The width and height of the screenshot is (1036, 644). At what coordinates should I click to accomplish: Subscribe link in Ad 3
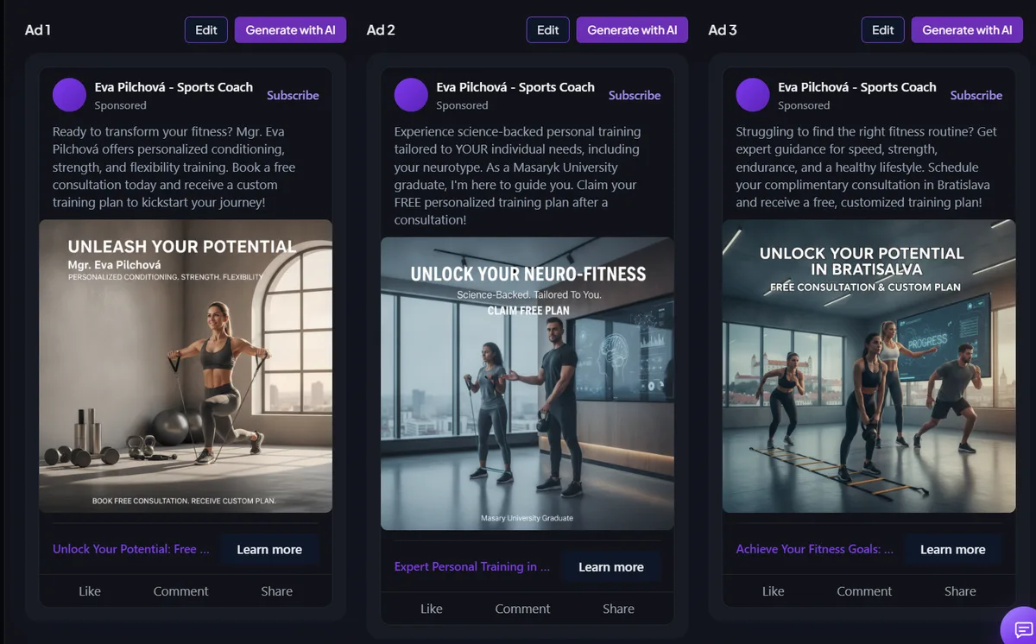click(976, 95)
